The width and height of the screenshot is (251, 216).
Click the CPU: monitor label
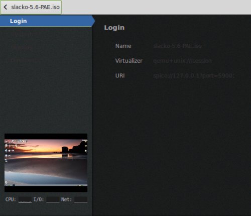click(x=11, y=199)
